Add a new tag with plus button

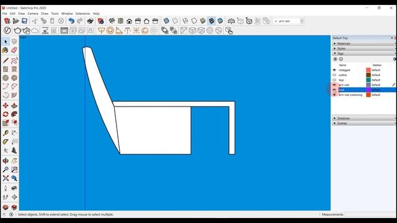tap(335, 59)
